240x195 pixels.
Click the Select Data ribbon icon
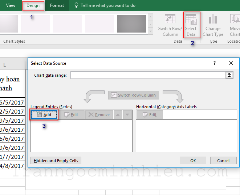click(x=191, y=25)
